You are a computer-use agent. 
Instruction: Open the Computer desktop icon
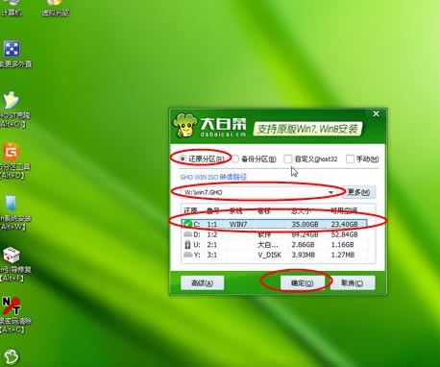12,7
